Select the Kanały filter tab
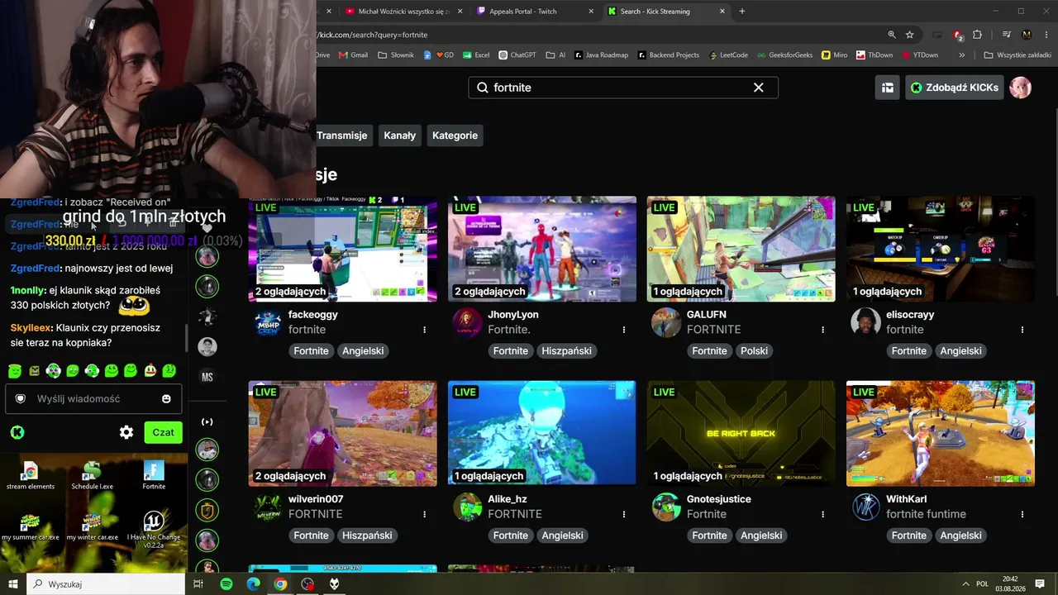 point(400,136)
